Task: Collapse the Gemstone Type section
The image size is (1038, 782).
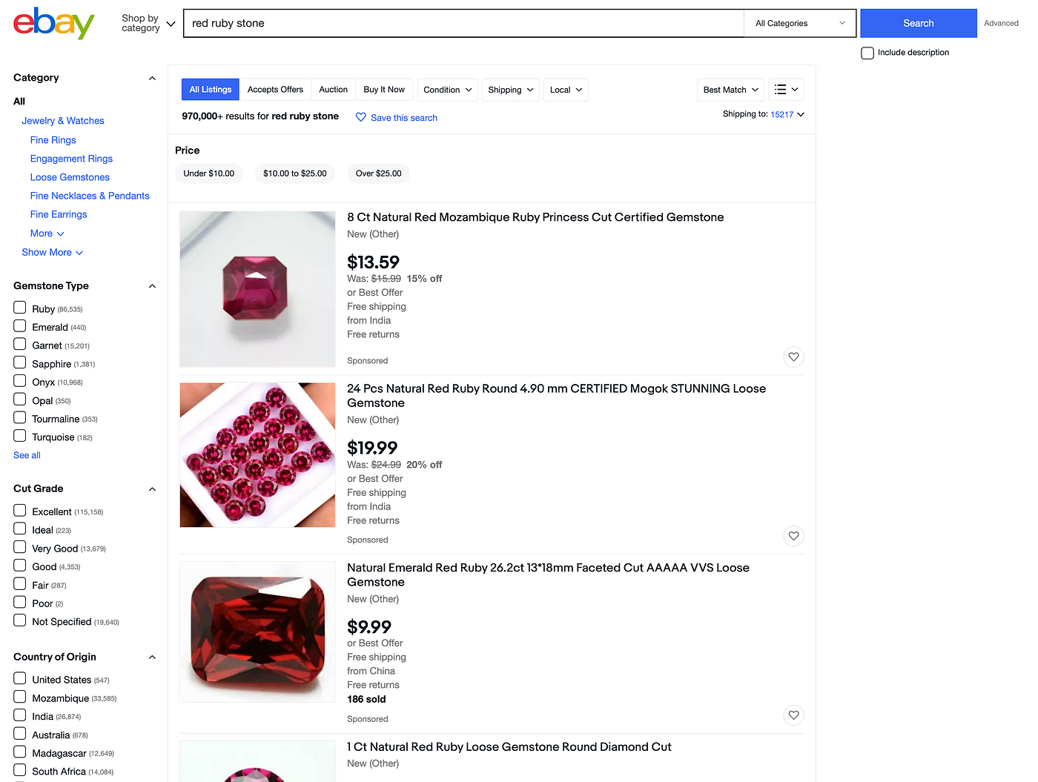Action: 152,285
